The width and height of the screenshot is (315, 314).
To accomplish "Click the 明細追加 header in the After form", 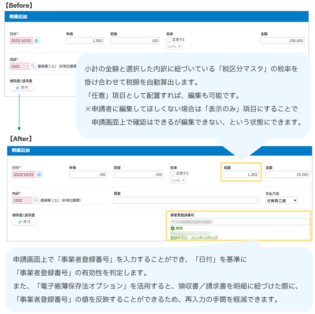I will [21, 151].
